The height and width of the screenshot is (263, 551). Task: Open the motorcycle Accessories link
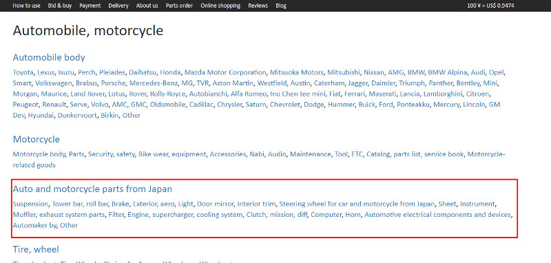point(228,154)
